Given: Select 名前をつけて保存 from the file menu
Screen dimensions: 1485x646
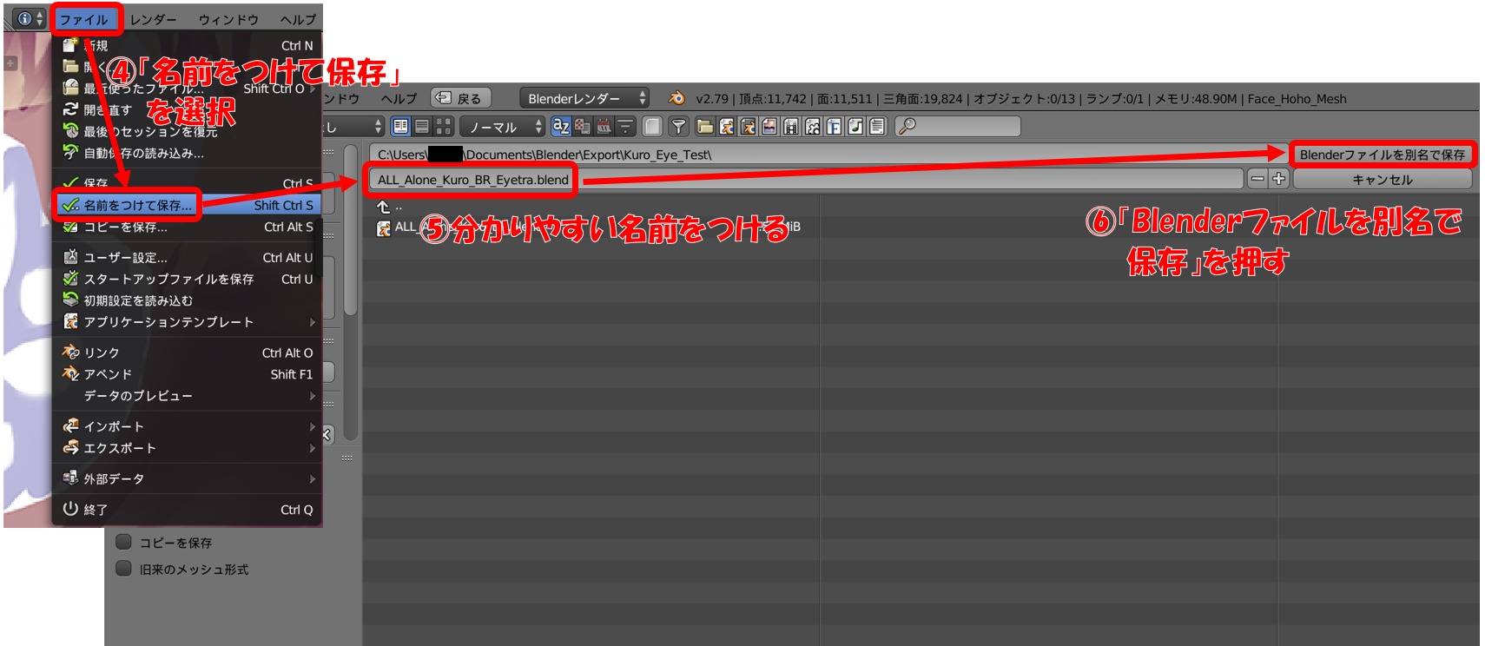Looking at the screenshot, I should [137, 205].
